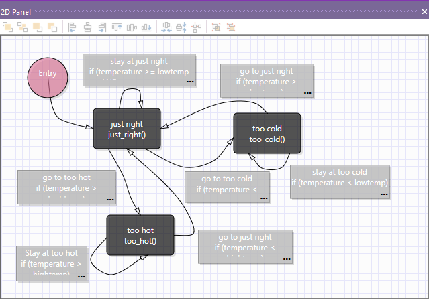
Task: Select the 'too cold' state block
Action: tap(267, 133)
